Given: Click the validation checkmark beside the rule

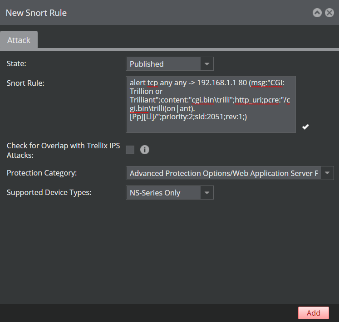Looking at the screenshot, I should point(305,127).
